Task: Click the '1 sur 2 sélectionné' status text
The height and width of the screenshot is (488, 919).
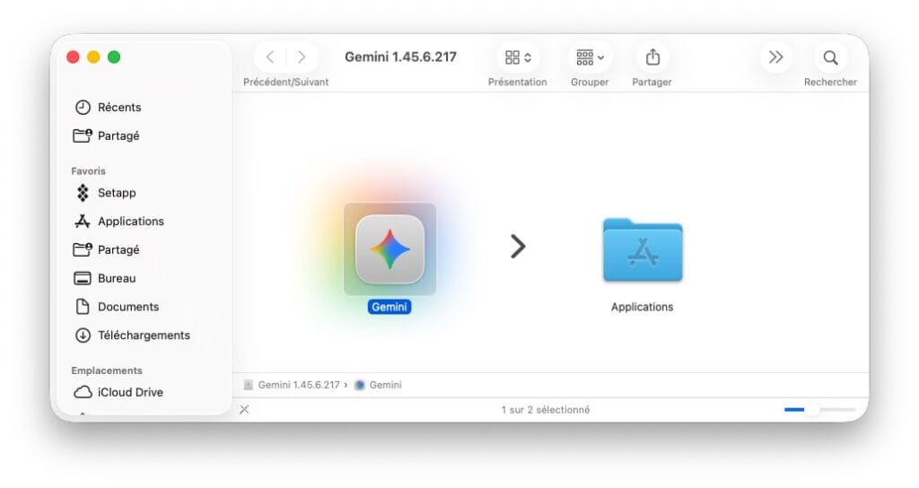Action: pos(546,409)
